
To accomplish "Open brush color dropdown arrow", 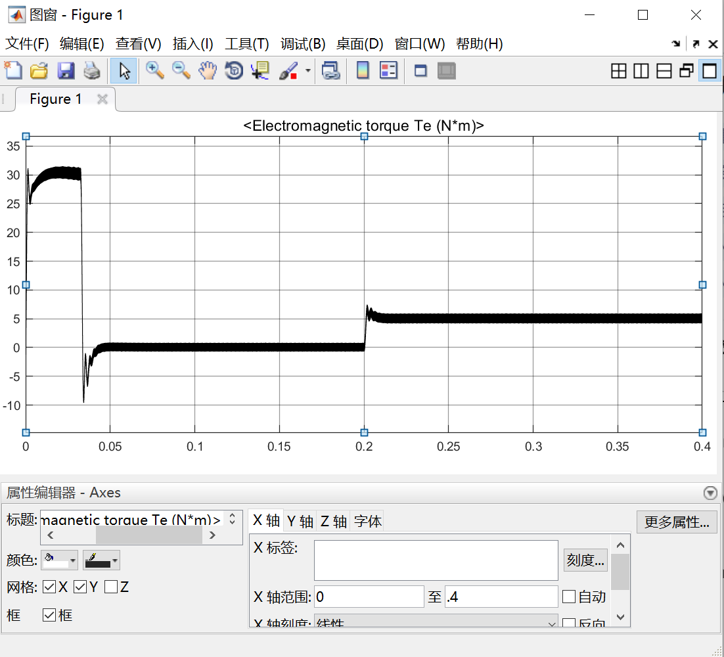I will (x=307, y=71).
